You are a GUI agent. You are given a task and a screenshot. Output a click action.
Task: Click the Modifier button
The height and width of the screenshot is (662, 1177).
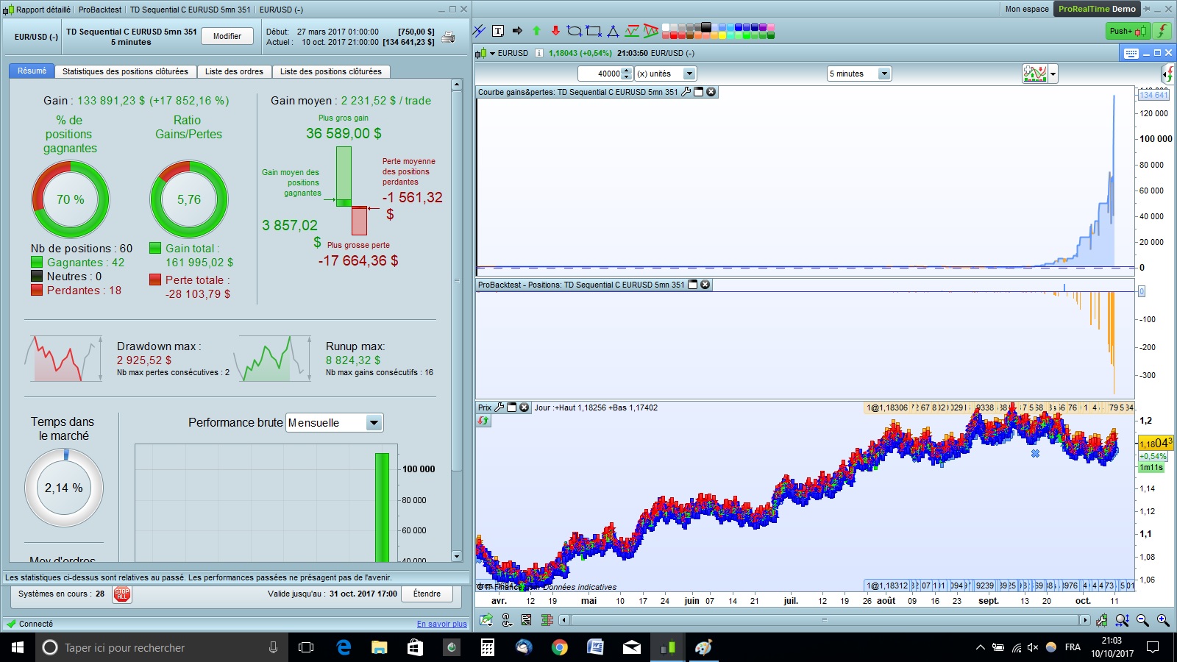pyautogui.click(x=227, y=36)
